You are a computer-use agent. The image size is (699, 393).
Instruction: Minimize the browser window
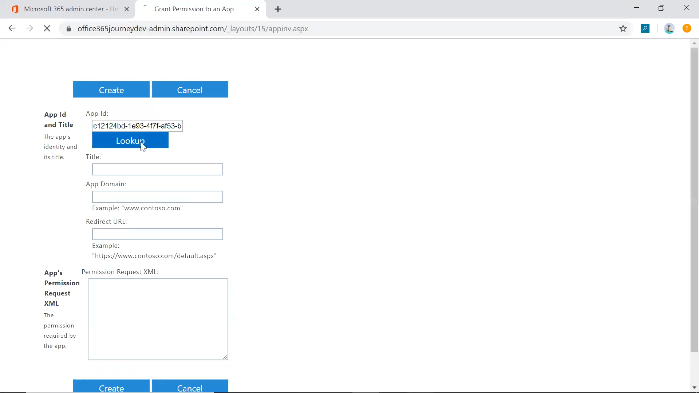point(637,8)
